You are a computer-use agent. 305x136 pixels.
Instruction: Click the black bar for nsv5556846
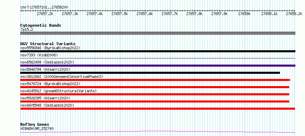158,51
